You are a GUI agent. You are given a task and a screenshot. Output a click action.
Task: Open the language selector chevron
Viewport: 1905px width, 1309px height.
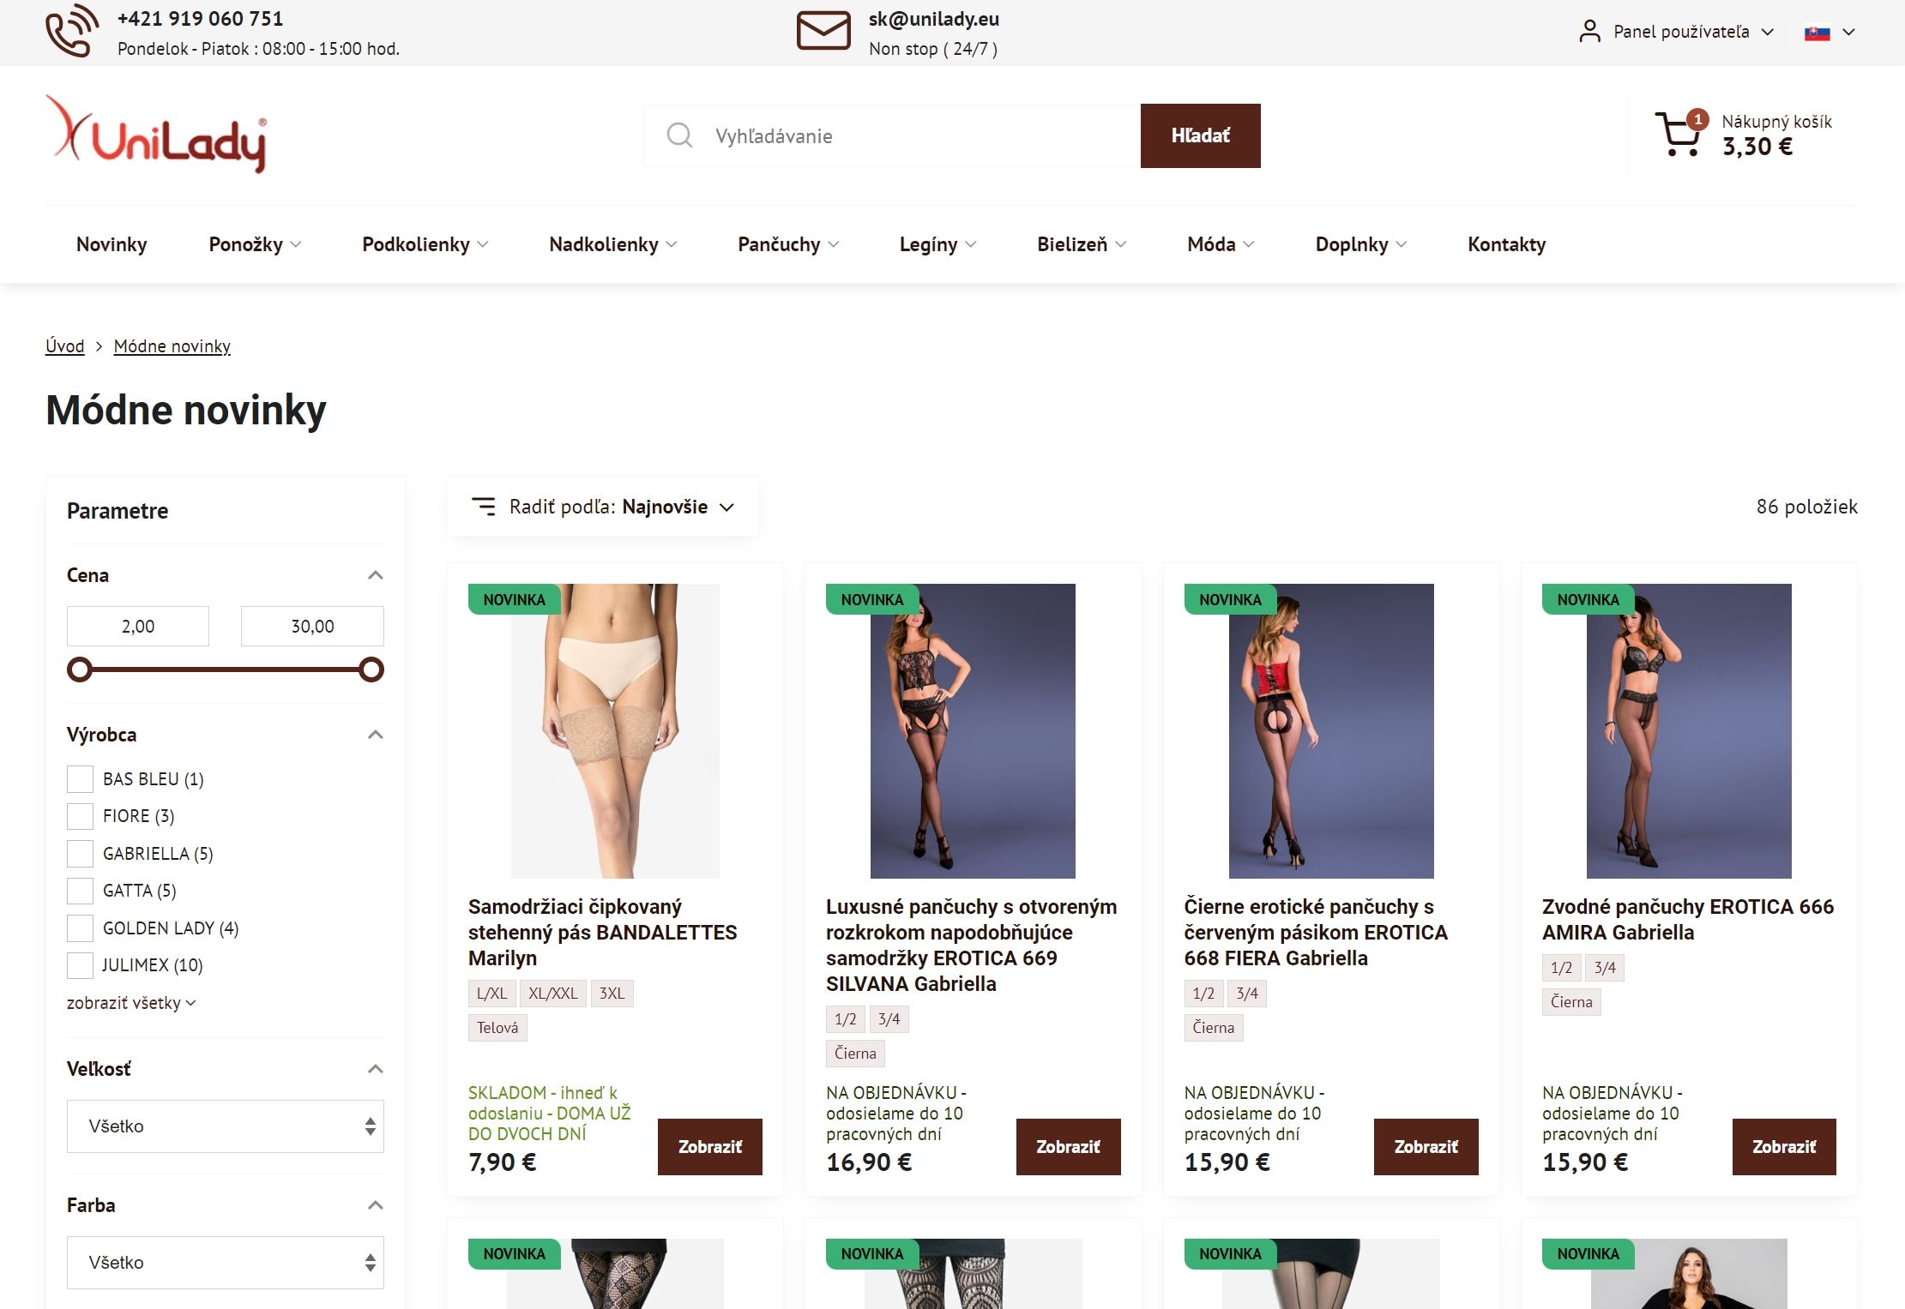click(1848, 33)
